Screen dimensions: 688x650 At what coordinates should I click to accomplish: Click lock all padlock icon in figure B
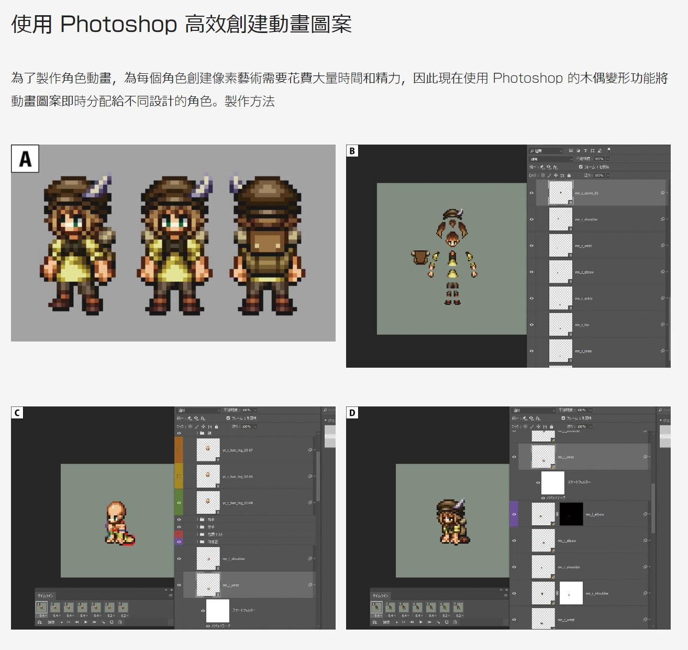569,175
